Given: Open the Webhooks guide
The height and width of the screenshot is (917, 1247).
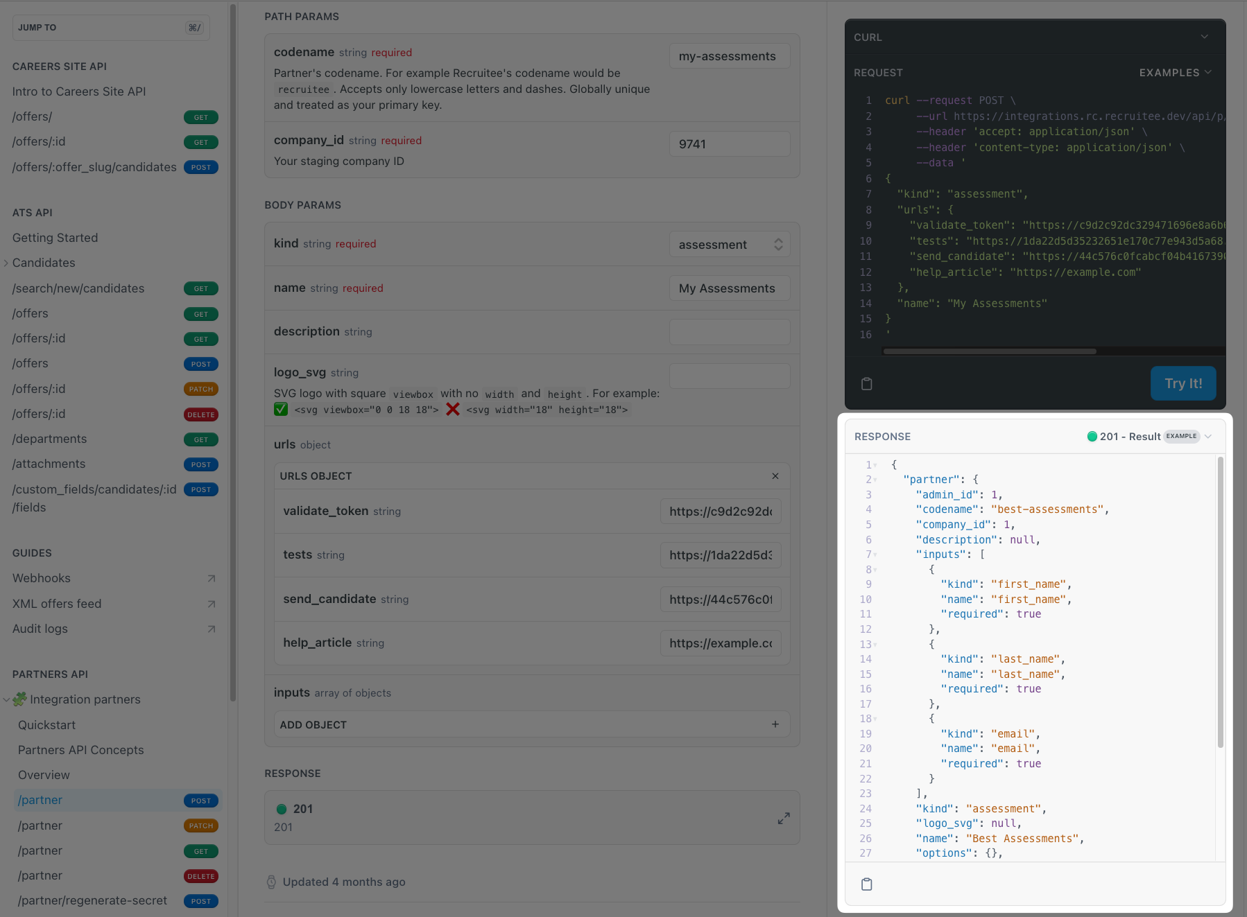Looking at the screenshot, I should (x=42, y=578).
